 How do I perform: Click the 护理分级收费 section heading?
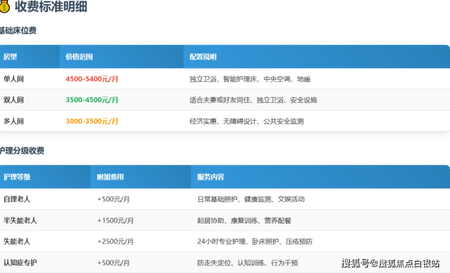tap(22, 151)
